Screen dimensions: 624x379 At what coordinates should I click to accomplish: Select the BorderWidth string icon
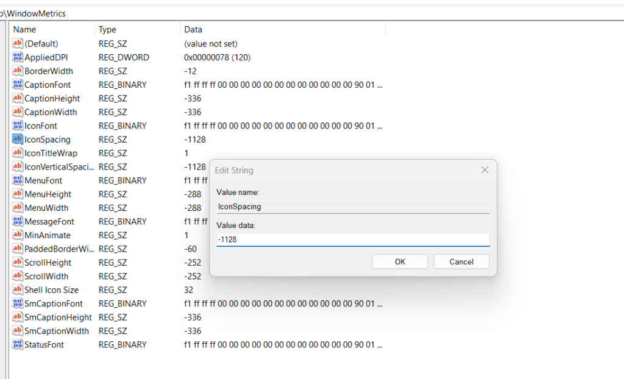click(17, 71)
